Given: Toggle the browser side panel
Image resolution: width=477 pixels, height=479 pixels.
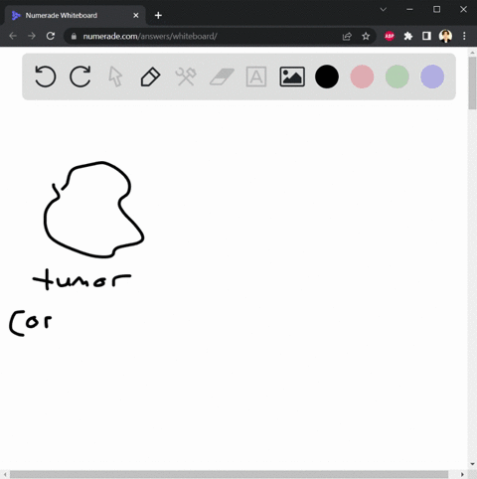Looking at the screenshot, I should click(426, 36).
